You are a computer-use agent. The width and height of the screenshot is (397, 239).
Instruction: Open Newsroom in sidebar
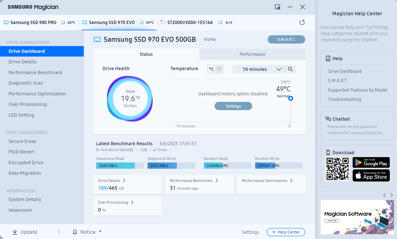(20, 210)
